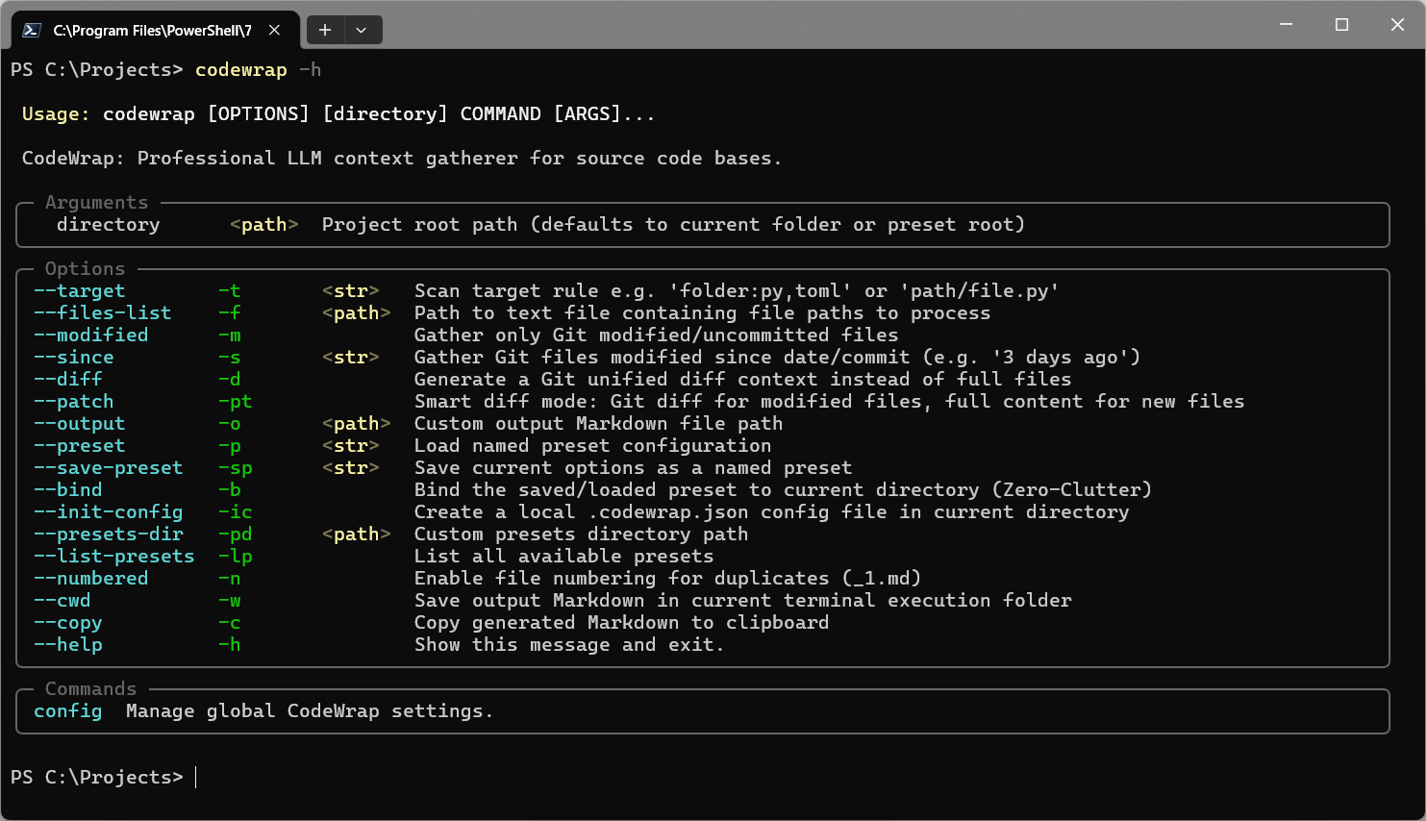Click the '--presets-dir' option text
This screenshot has height=821, width=1426.
pos(109,535)
